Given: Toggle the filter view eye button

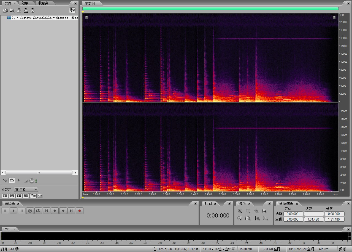Looking at the screenshot, I should pyautogui.click(x=33, y=196).
